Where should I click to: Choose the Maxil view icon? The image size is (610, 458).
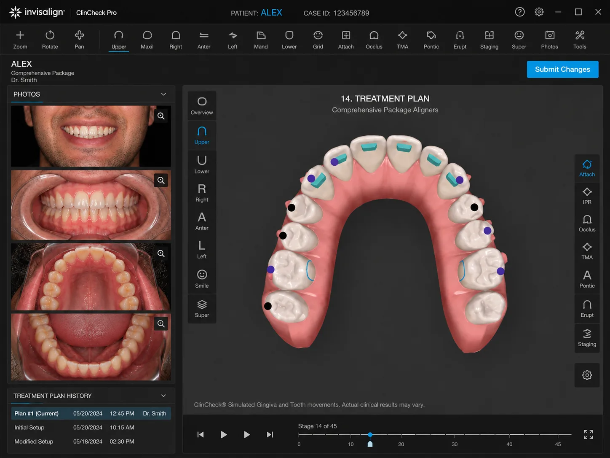pyautogui.click(x=147, y=40)
